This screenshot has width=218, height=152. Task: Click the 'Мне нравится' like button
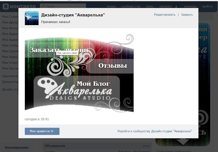coord(42,131)
